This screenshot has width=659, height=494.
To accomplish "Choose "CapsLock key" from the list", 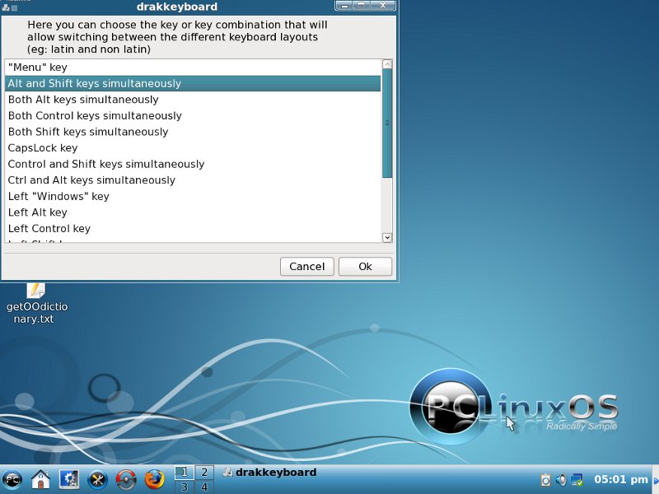I will (x=43, y=148).
